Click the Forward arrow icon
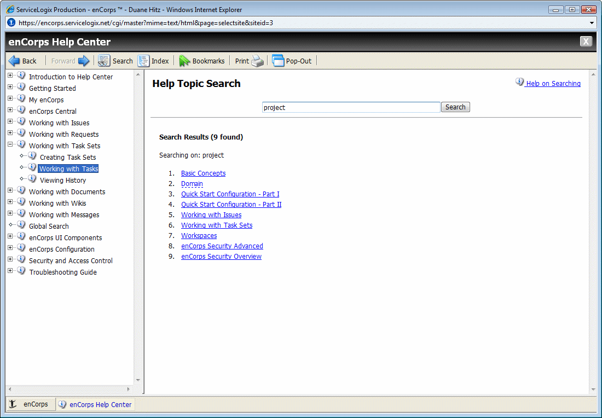The image size is (602, 418). tap(84, 61)
